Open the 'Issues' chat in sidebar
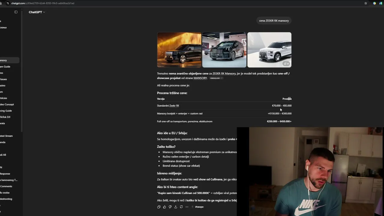Viewport: 384px width, 216px height. (9, 79)
